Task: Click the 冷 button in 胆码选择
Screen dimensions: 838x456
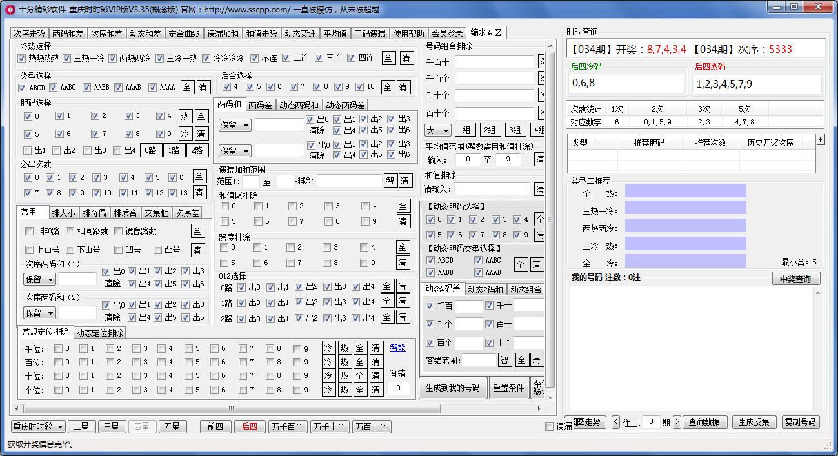Action: pos(185,134)
